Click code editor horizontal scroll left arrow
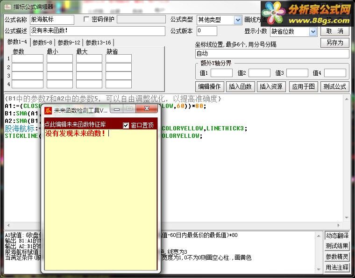 (8, 225)
